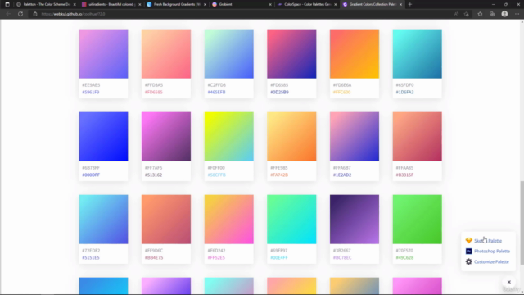Copy hex code #FFC600
This screenshot has width=524, height=295.
pyautogui.click(x=342, y=92)
